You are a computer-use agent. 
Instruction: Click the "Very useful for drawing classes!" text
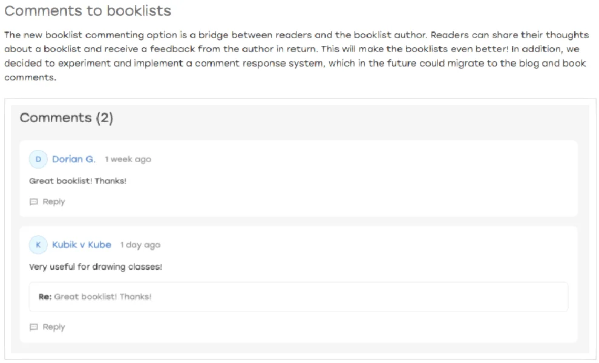click(96, 267)
